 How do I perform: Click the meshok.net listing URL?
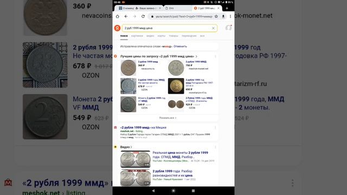point(132,131)
